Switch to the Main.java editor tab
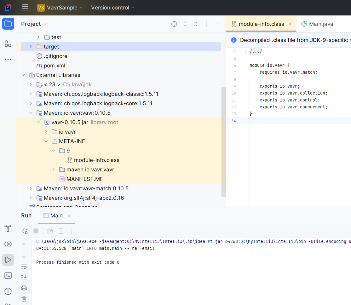 [x=317, y=24]
